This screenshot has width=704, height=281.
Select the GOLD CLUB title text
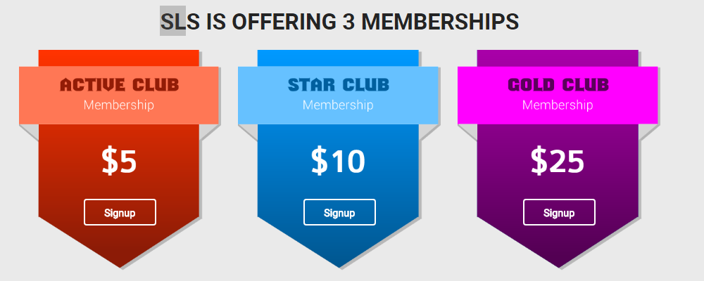click(x=558, y=85)
